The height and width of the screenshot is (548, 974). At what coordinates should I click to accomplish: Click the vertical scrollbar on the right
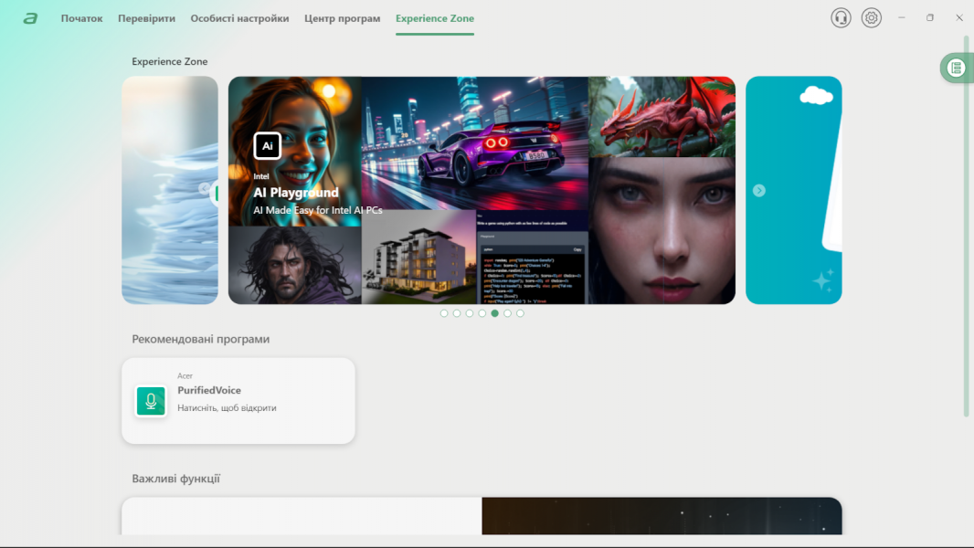click(967, 227)
